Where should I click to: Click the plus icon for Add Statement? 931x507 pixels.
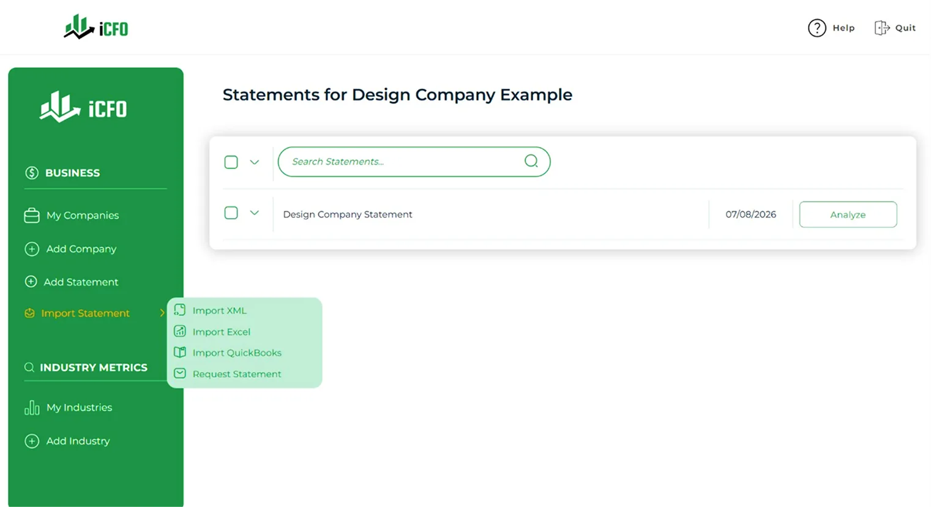point(31,282)
